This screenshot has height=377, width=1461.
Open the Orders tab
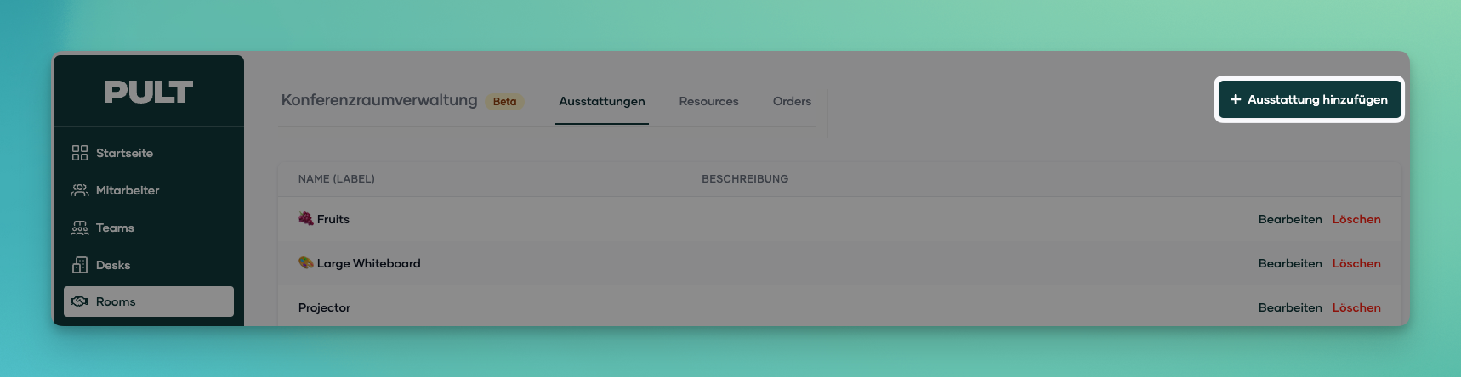791,101
